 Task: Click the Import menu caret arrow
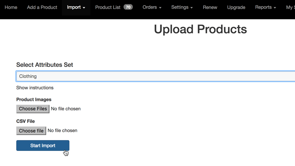(x=84, y=8)
